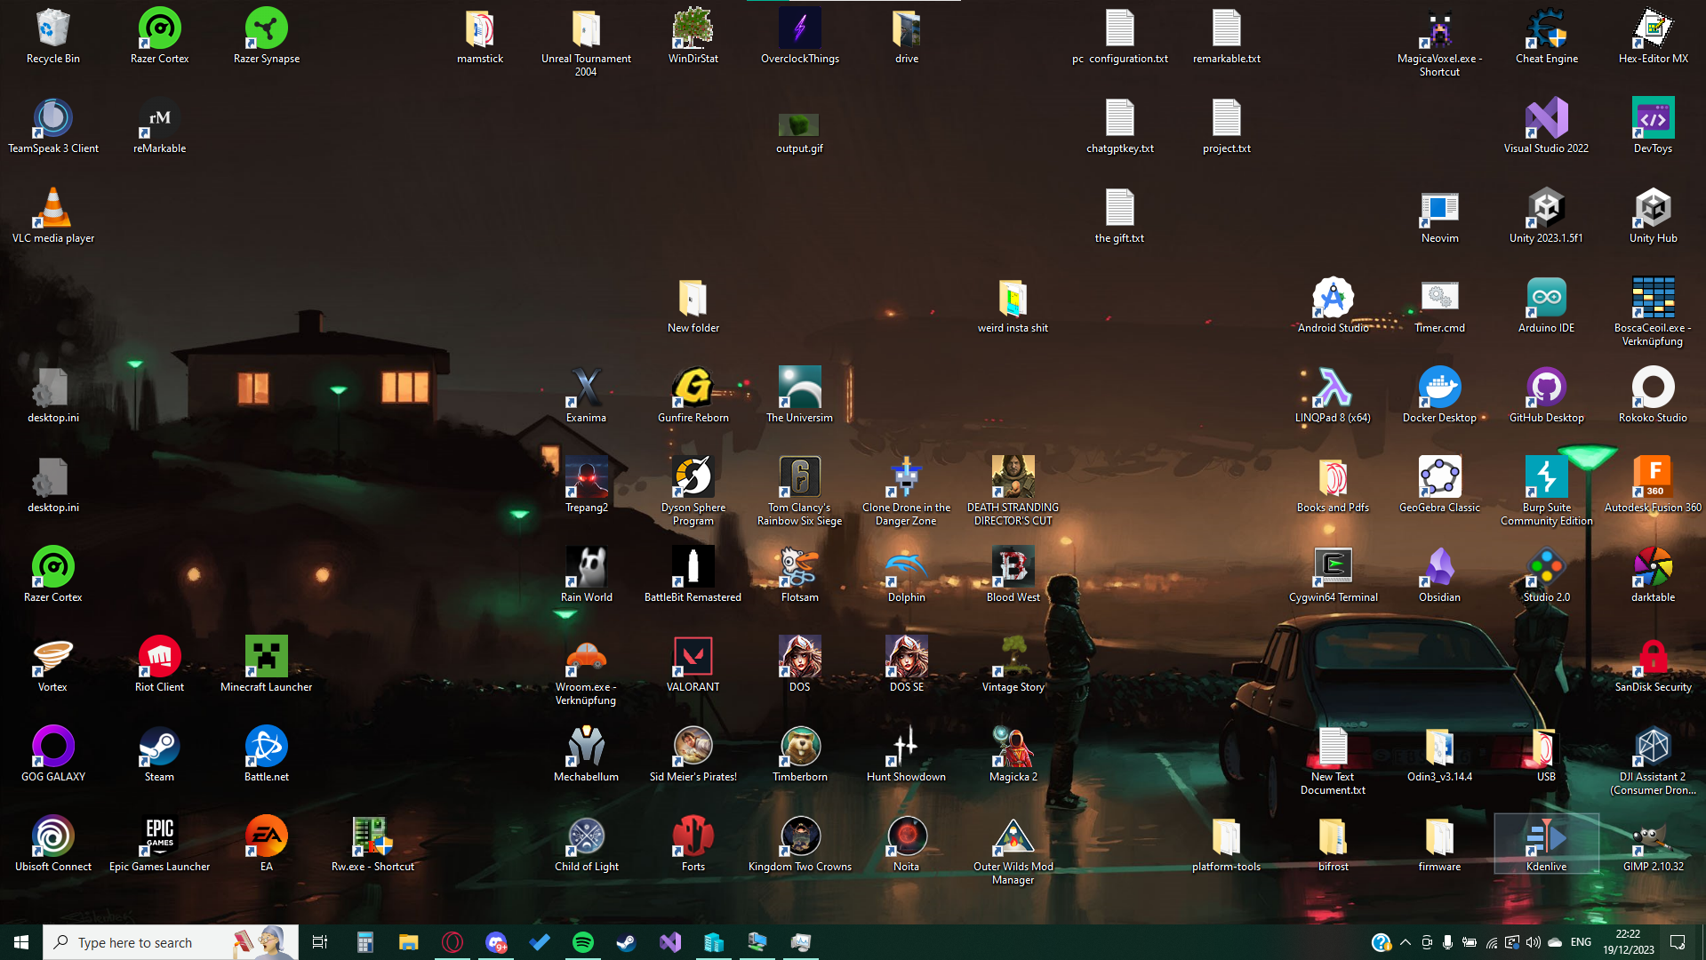Viewport: 1706px width, 960px height.
Task: Open Spotify from the taskbar
Action: click(x=583, y=942)
